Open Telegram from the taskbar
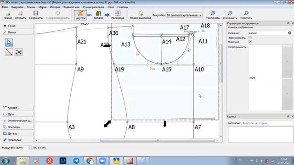Screen dimensions: 294x165 click(x=76, y=161)
